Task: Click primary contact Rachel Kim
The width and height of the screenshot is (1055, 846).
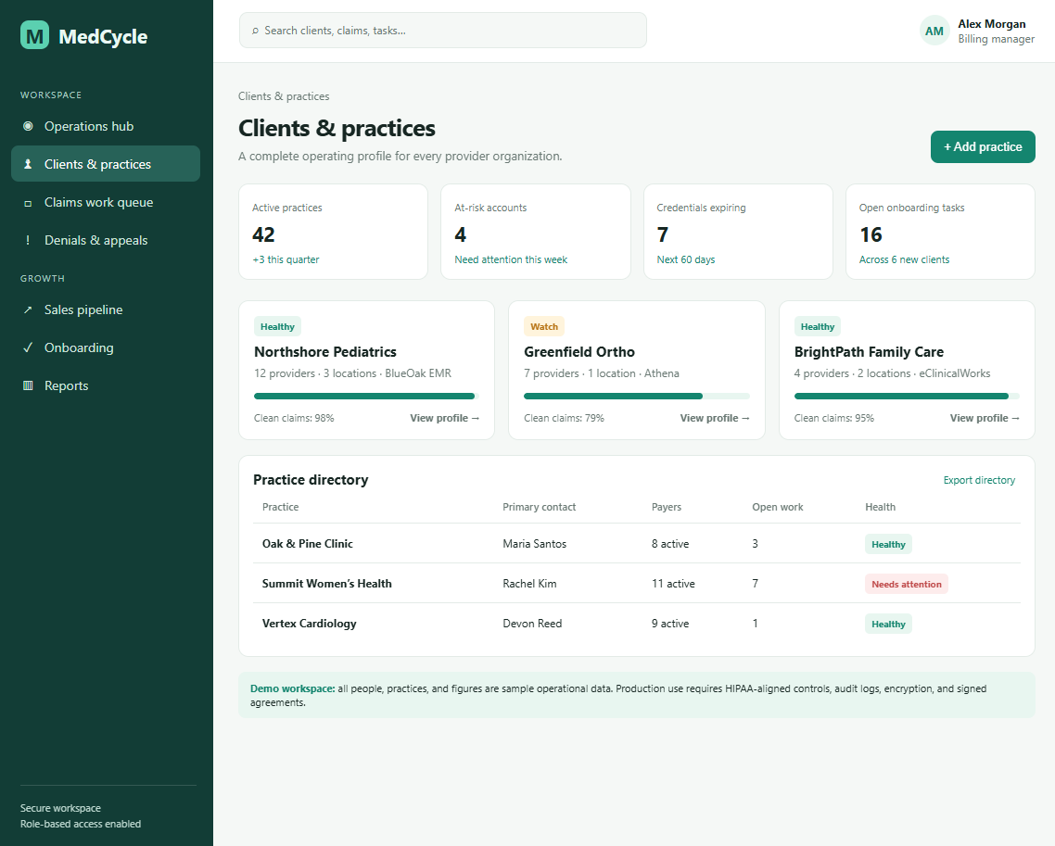Action: 529,584
